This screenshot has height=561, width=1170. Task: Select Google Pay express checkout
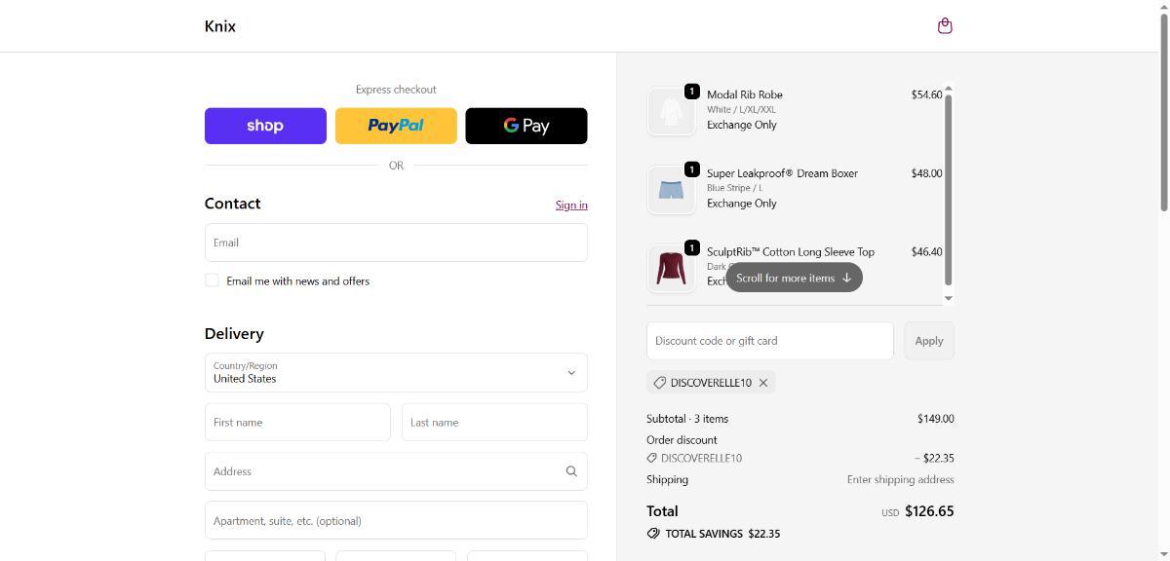click(x=526, y=126)
